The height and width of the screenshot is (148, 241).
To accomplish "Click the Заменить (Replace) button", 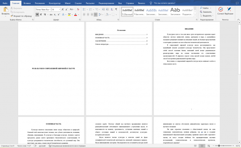I will [206, 12].
